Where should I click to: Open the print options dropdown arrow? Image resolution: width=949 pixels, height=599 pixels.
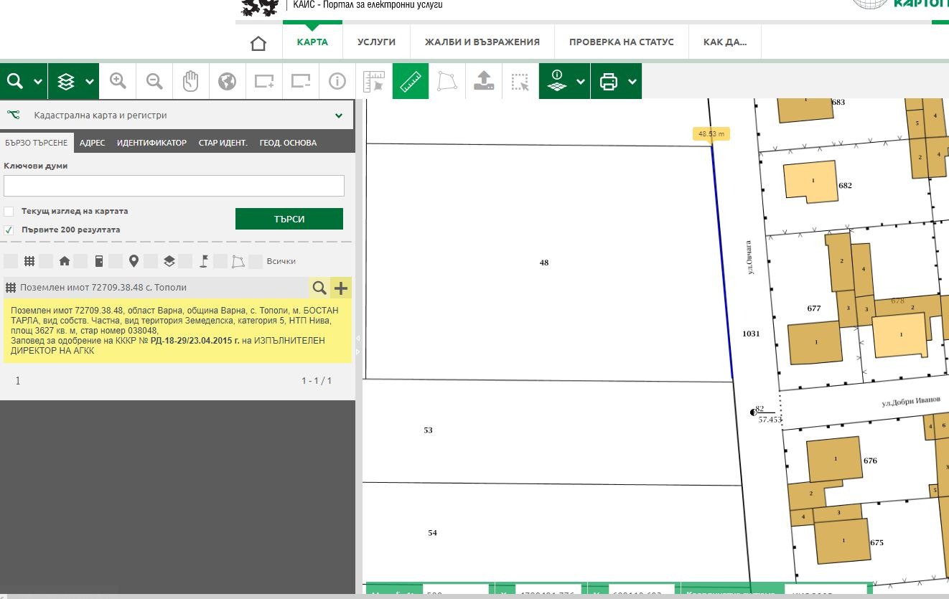(632, 82)
